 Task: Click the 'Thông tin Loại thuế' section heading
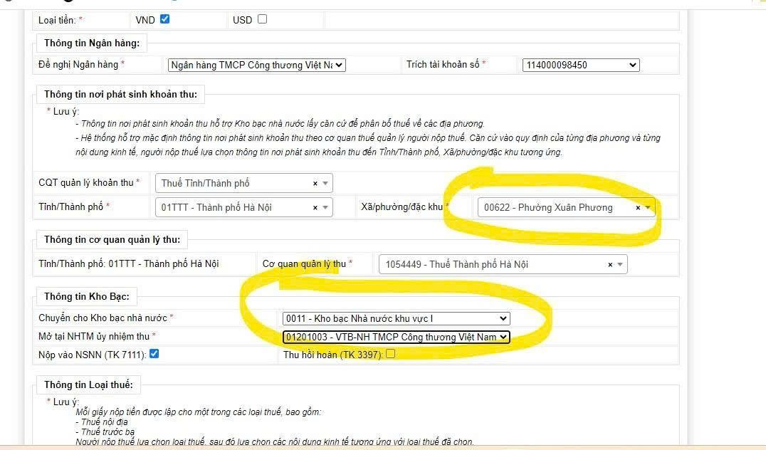coord(88,384)
